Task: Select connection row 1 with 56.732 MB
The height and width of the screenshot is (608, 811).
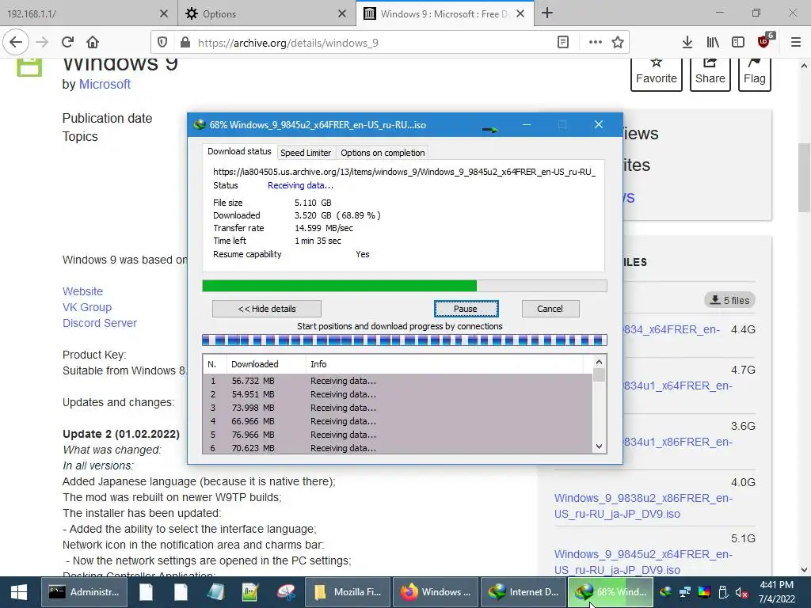Action: [x=398, y=381]
